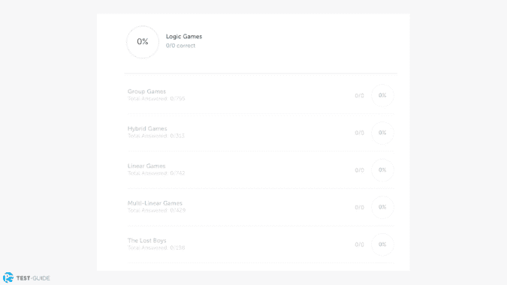Screen dimensions: 507x285
Task: Click the Multi-Linear Games 0% circle indicator
Action: (382, 207)
